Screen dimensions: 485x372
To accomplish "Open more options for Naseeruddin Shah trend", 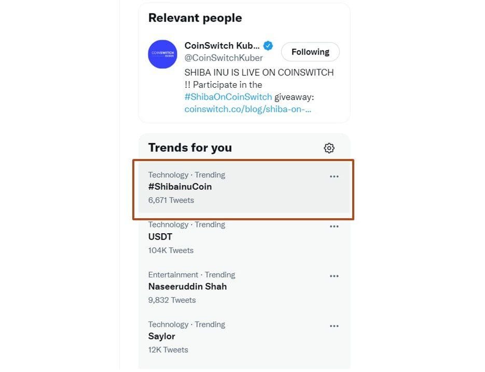I will click(x=334, y=276).
